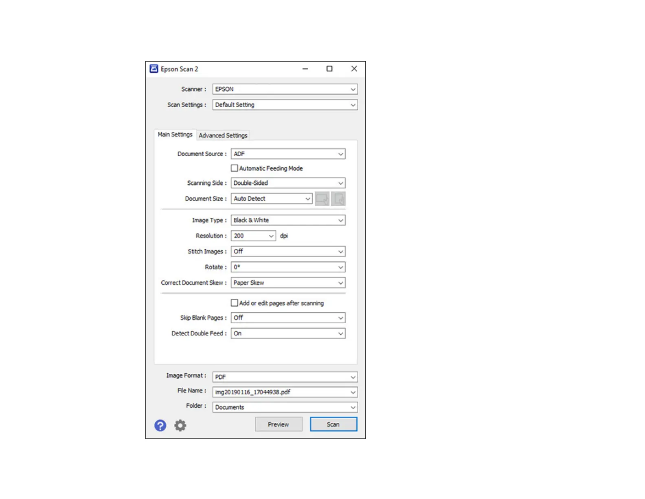Viewport: 645px width, 499px height.
Task: Open the Configuration gear icon
Action: click(180, 426)
